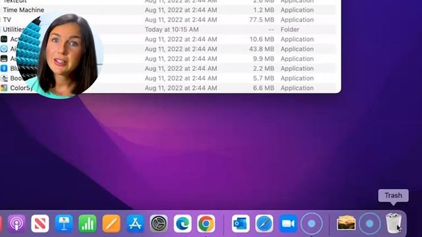Launch Numbers from the Dock
This screenshot has height=237, width=422.
tap(88, 224)
